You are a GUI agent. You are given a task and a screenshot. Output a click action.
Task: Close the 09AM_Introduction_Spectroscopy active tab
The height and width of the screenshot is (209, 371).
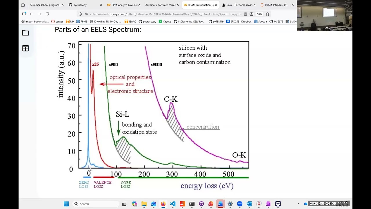coord(216,5)
